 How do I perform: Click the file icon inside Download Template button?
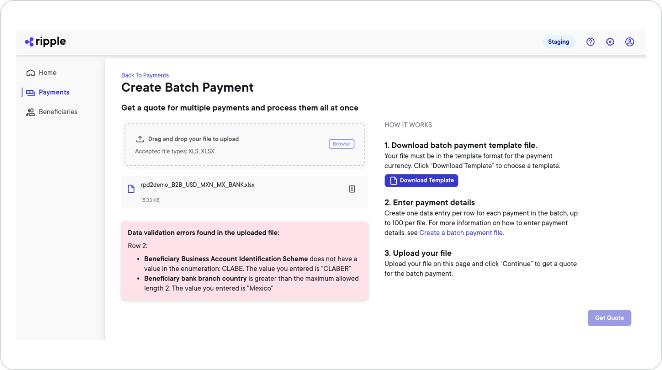coord(393,180)
